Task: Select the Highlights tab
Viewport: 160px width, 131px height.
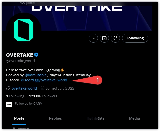Action: [x=95, y=118]
